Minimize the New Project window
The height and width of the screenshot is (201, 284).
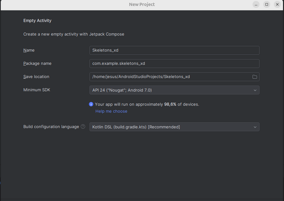(256, 5)
